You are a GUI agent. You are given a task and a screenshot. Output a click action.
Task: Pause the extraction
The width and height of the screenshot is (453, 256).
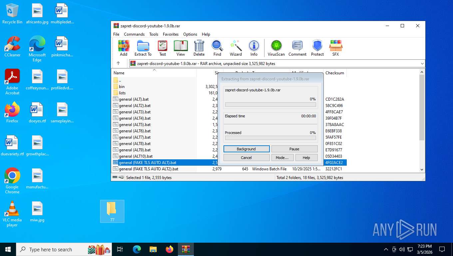tap(294, 149)
